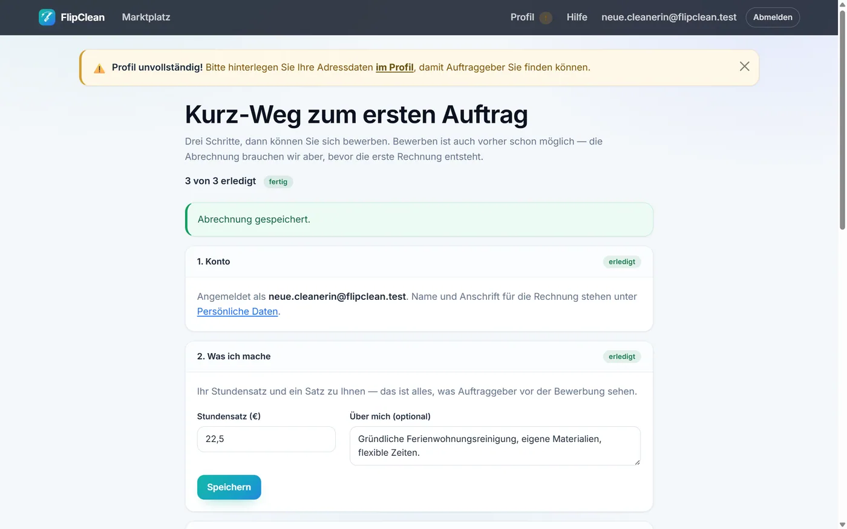Image resolution: width=847 pixels, height=529 pixels.
Task: Focus the Stundensatz (€) input field
Action: [266, 439]
